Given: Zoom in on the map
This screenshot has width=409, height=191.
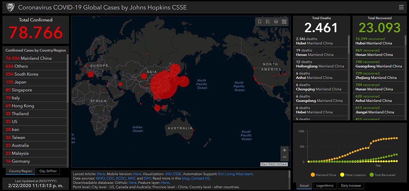Looking at the screenshot, I should click(284, 150).
